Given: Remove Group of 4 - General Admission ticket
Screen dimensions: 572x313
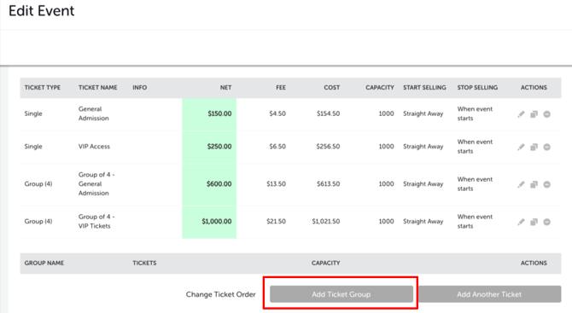Looking at the screenshot, I should click(546, 184).
